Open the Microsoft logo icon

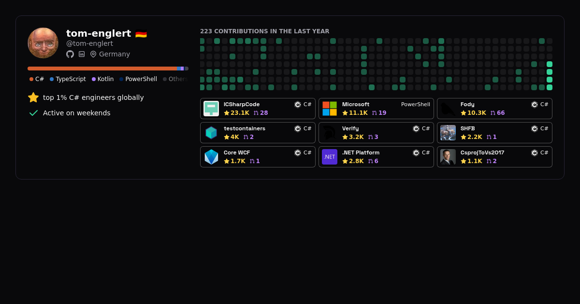click(330, 109)
